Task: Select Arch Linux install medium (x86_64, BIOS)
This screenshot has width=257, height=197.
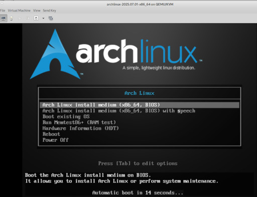Action: (x=140, y=105)
